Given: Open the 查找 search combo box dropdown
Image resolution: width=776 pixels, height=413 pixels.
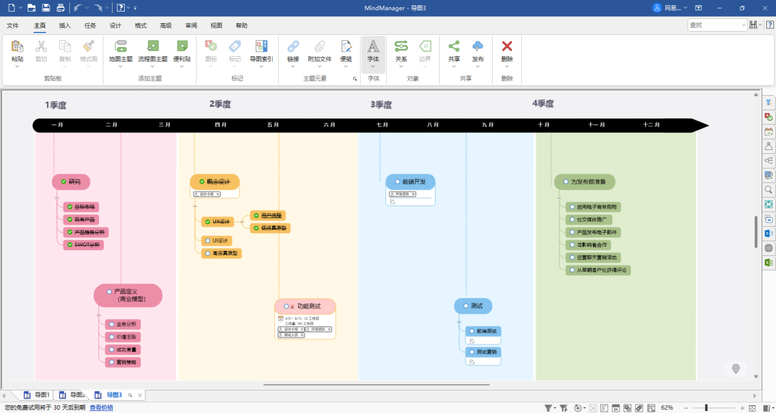Looking at the screenshot, I should tap(743, 25).
